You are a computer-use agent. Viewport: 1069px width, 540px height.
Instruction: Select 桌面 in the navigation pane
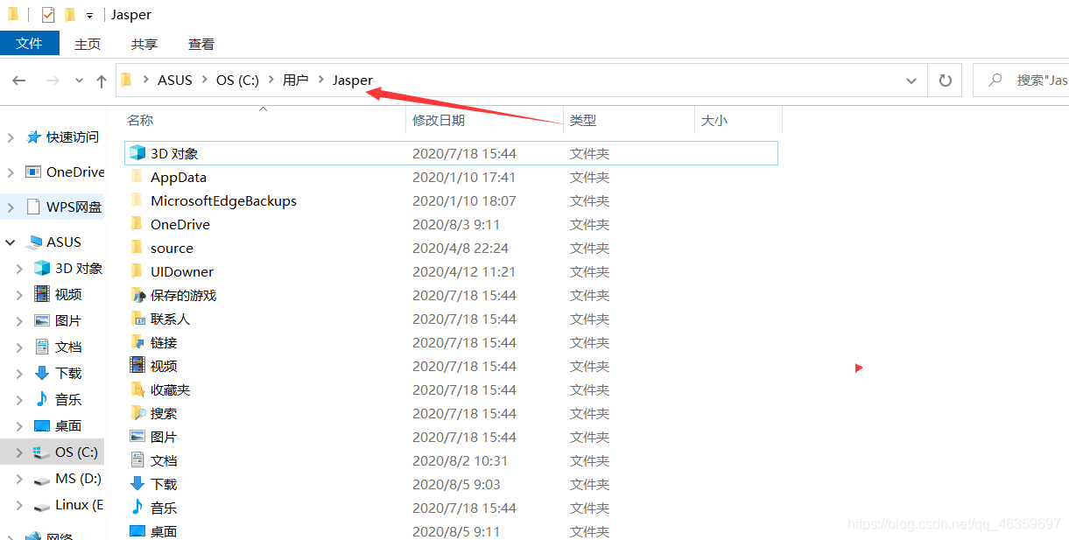point(68,426)
